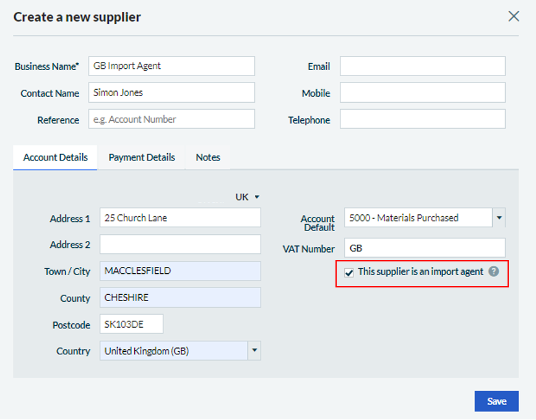Viewport: 536px width, 420px height.
Task: Open the Country dropdown arrow
Action: tap(254, 351)
